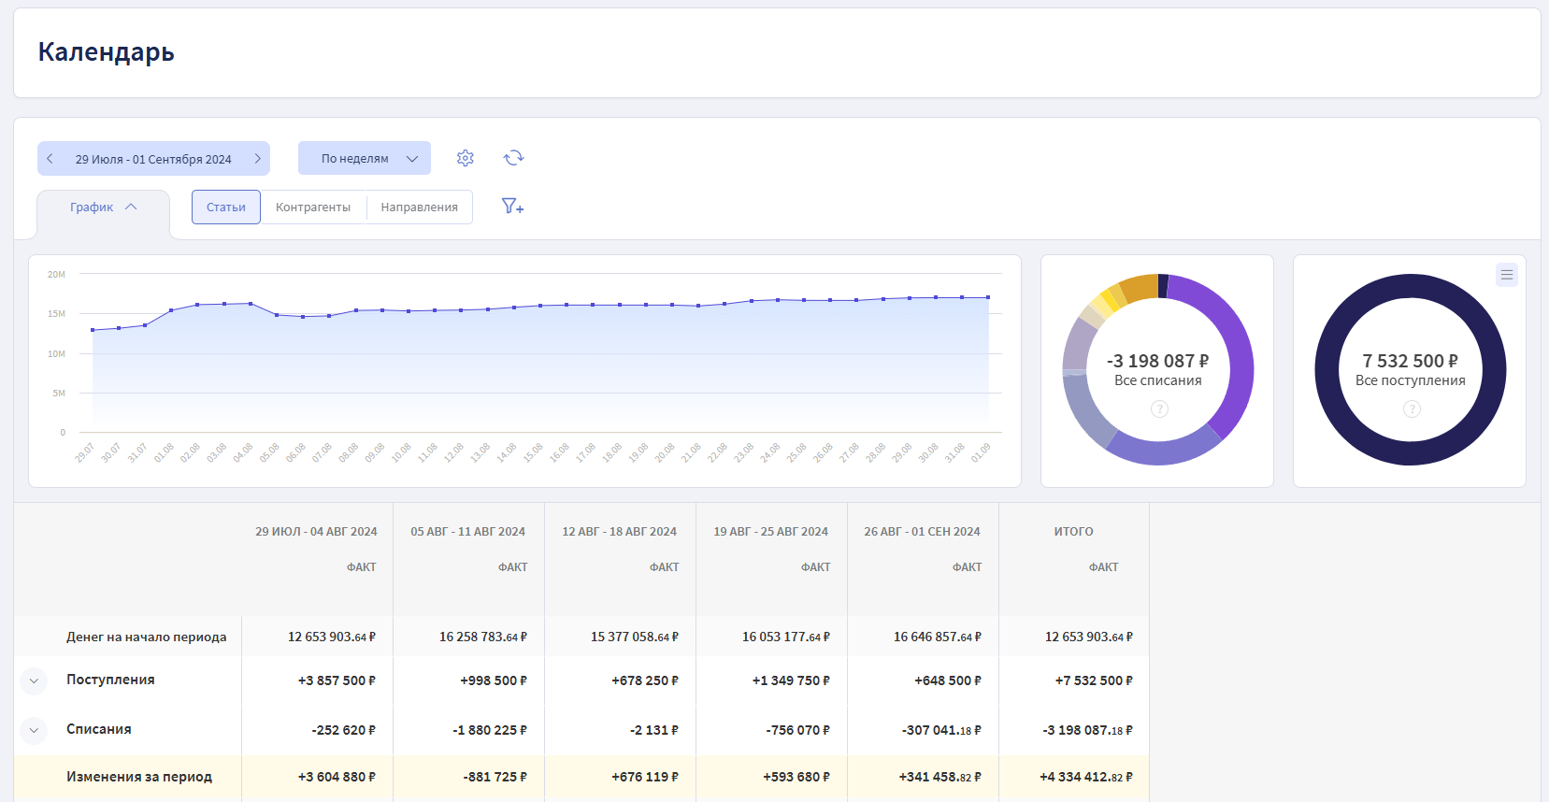The width and height of the screenshot is (1549, 802).
Task: Click help icon under Все поступления
Action: 1412,408
